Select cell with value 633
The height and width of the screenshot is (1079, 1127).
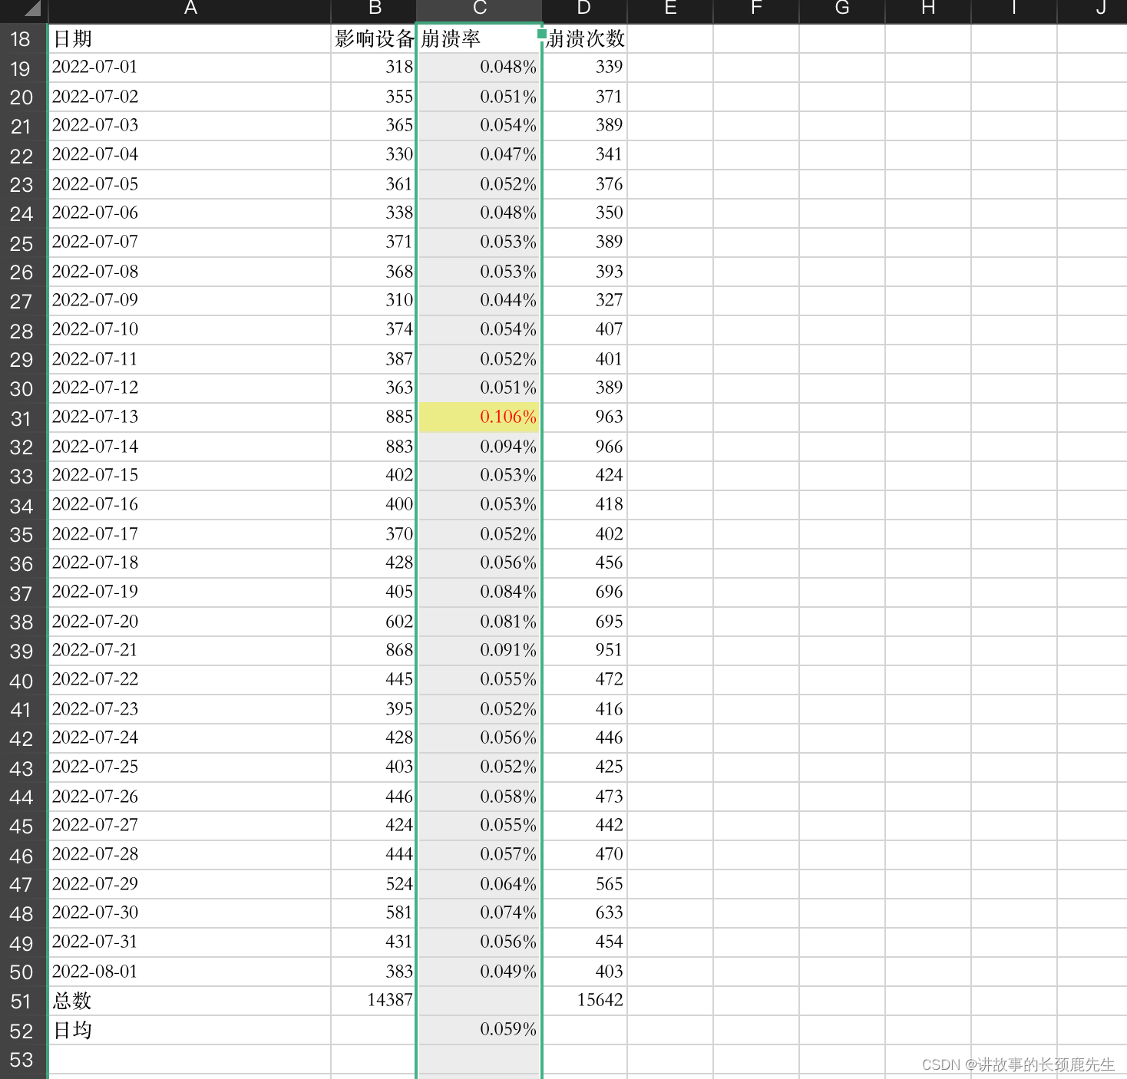click(x=585, y=913)
